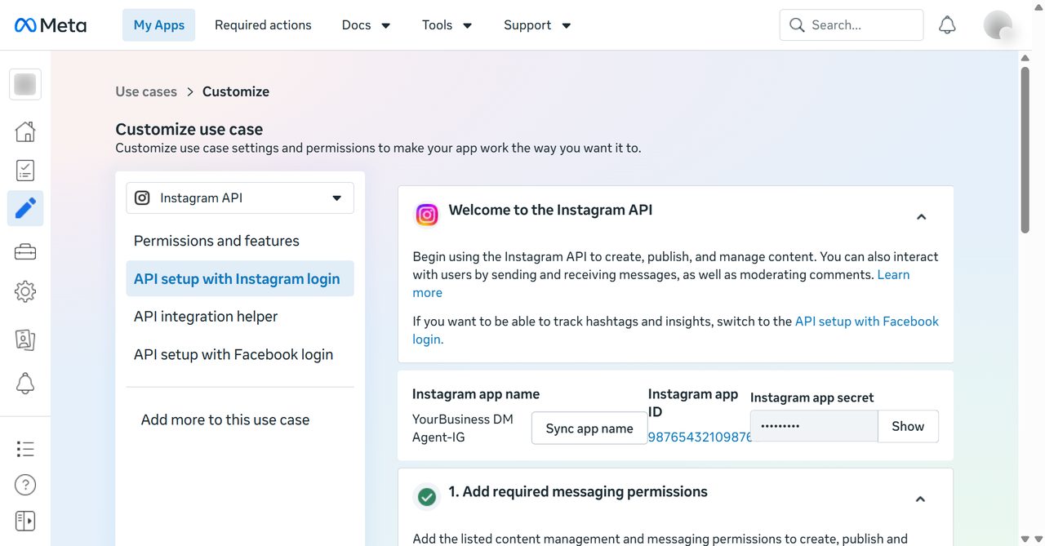The height and width of the screenshot is (546, 1045).
Task: Go to Use cases breadcrumb
Action: coord(146,91)
